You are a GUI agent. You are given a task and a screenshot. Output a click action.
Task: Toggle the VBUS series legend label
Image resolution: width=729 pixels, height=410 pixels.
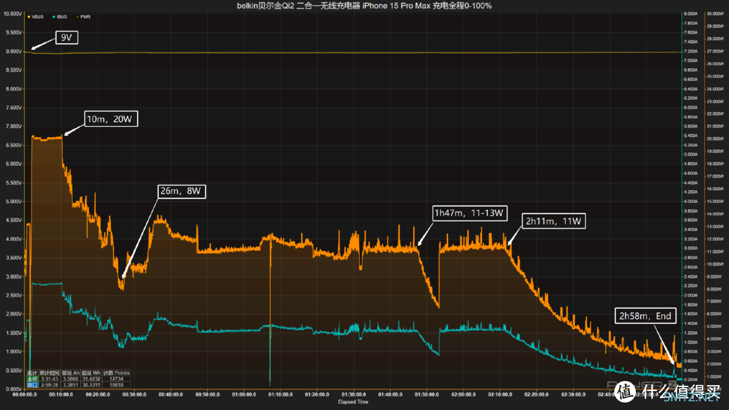tap(38, 17)
